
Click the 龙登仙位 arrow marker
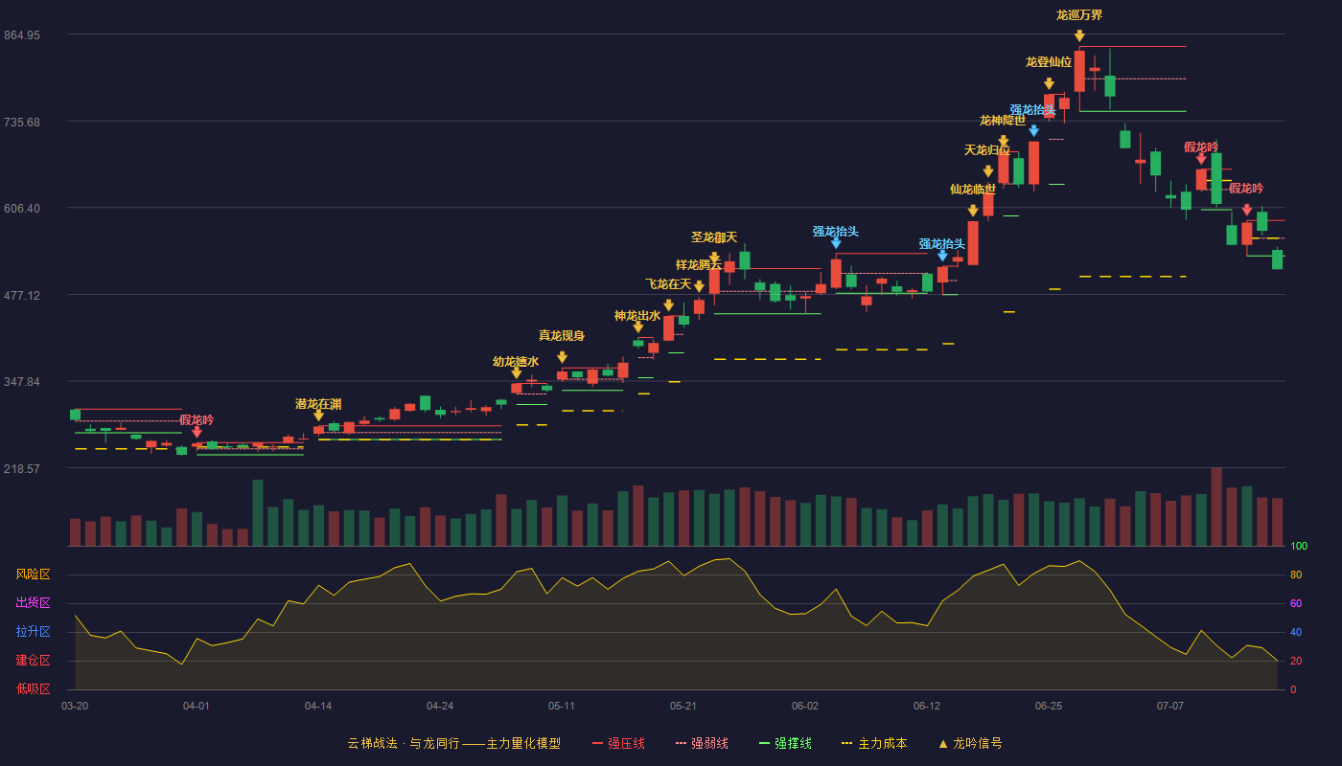point(1049,83)
